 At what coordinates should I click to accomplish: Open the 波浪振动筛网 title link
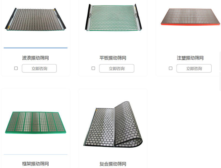click(x=36, y=58)
